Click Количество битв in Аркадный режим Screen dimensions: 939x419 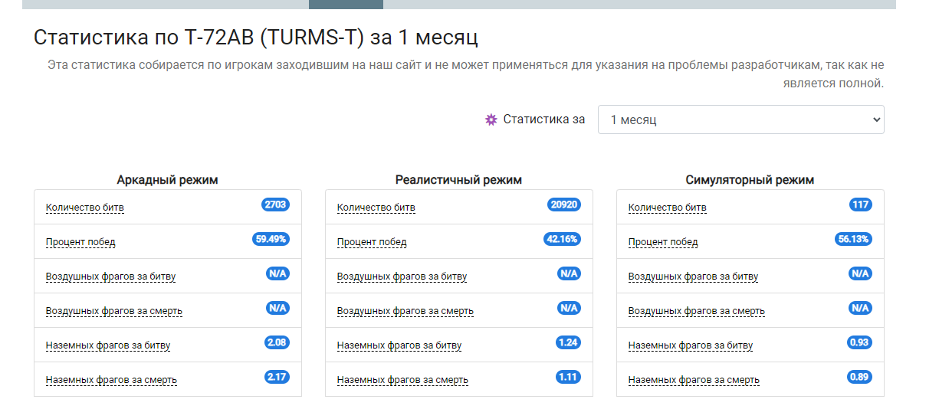[x=84, y=208]
